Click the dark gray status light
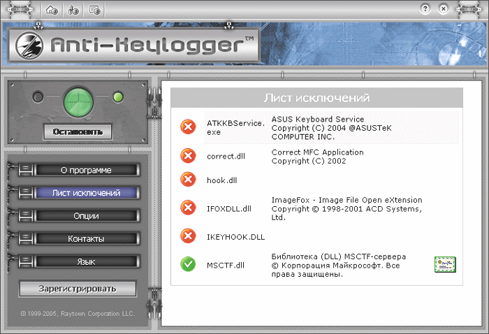 pos(38,96)
